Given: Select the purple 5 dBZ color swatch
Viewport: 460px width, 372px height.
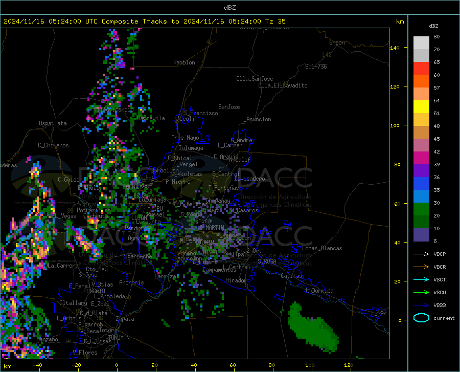Looking at the screenshot, I should [x=421, y=235].
